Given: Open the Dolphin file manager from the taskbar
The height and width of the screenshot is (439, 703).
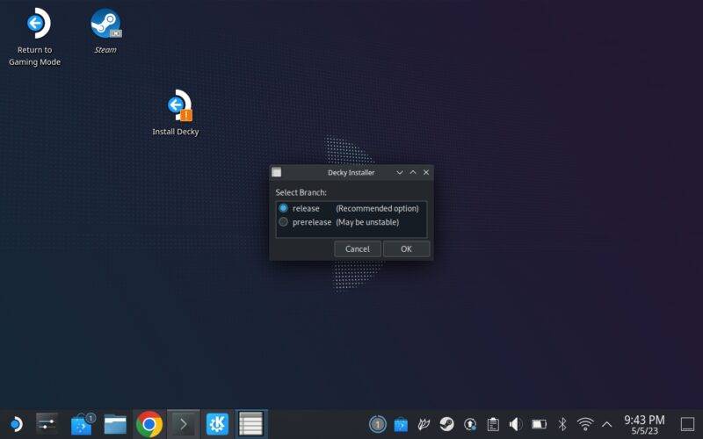Looking at the screenshot, I should 115,425.
